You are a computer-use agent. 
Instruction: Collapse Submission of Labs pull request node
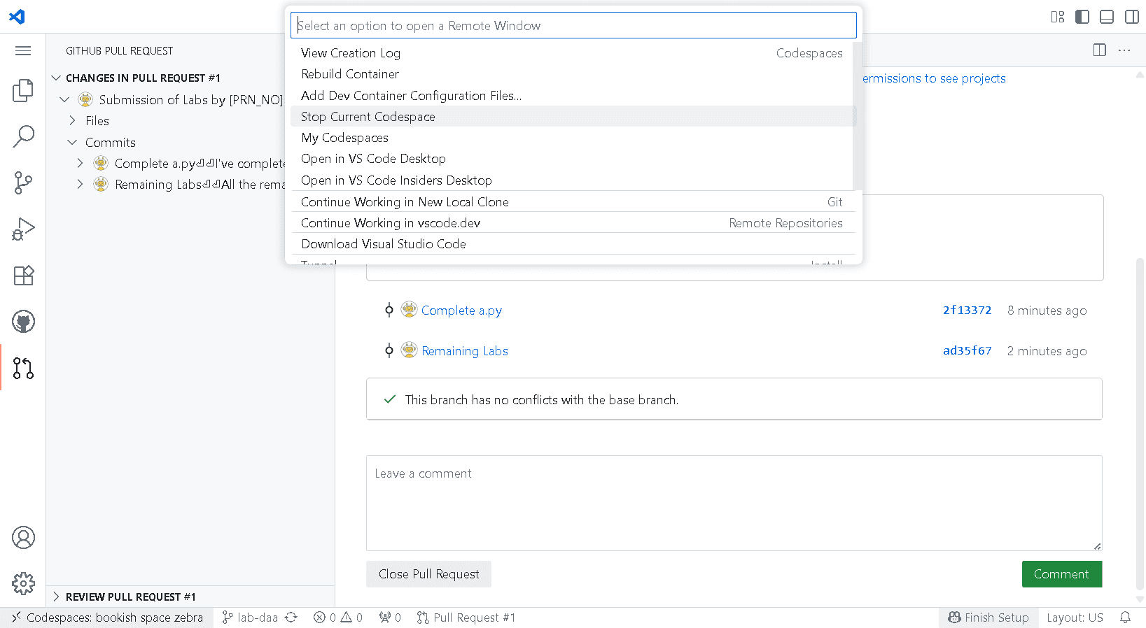64,99
